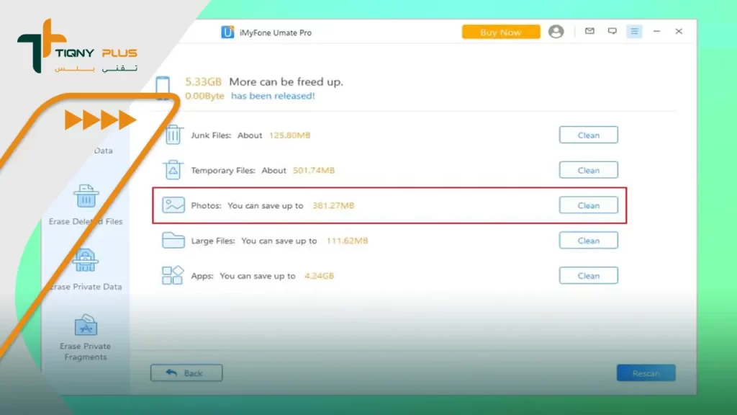
Task: Open Erase Private Data in sidebar
Action: 86,270
